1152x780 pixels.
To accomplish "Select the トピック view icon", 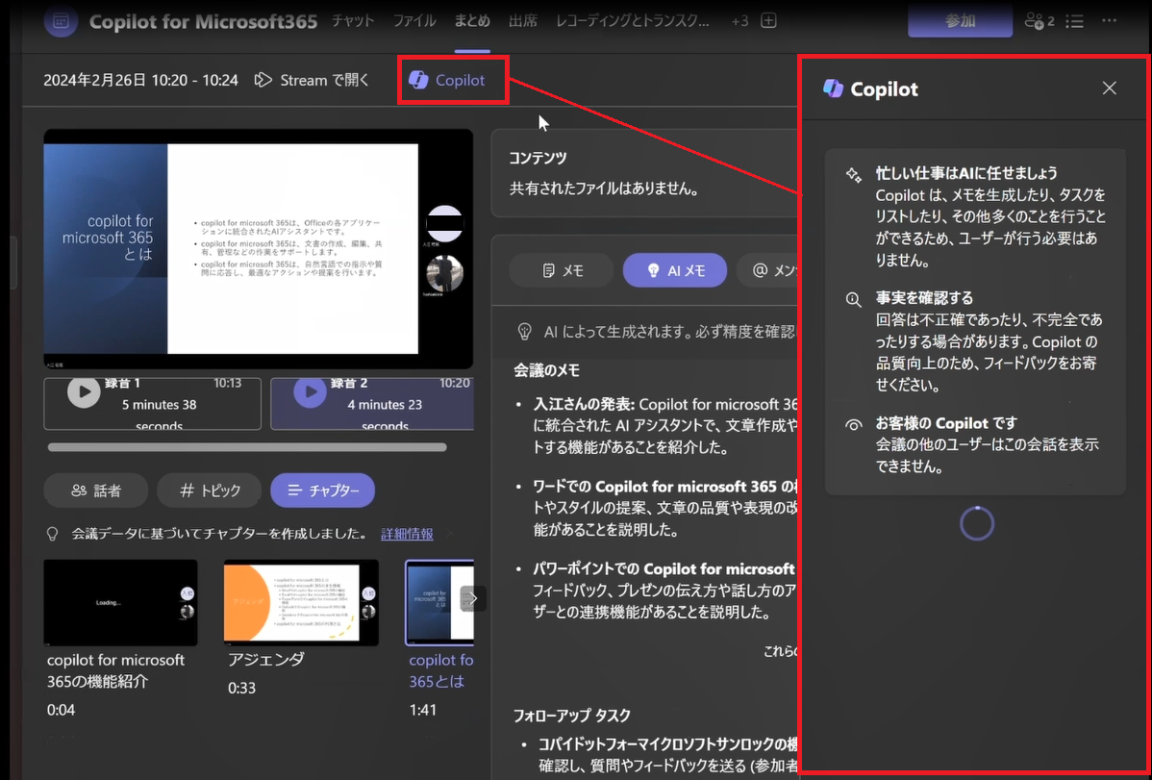I will 209,490.
